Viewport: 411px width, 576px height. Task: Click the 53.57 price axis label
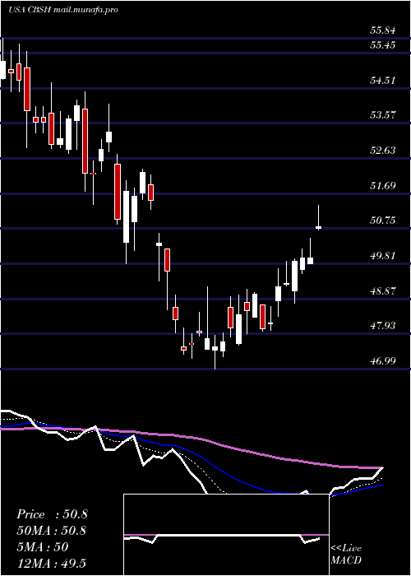(385, 115)
